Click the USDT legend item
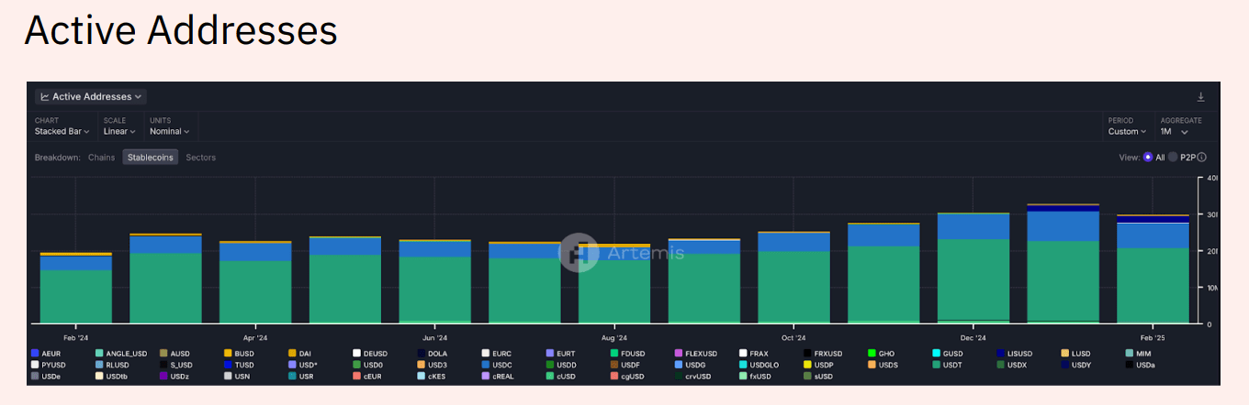Image resolution: width=1249 pixels, height=405 pixels. point(947,365)
